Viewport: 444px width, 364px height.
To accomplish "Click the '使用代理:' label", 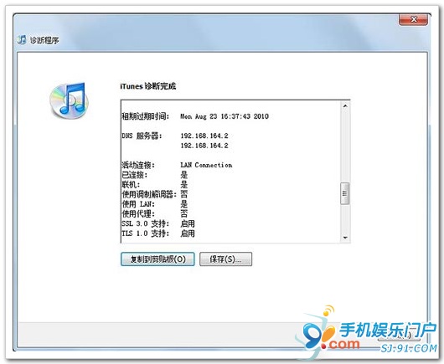I will (x=138, y=214).
